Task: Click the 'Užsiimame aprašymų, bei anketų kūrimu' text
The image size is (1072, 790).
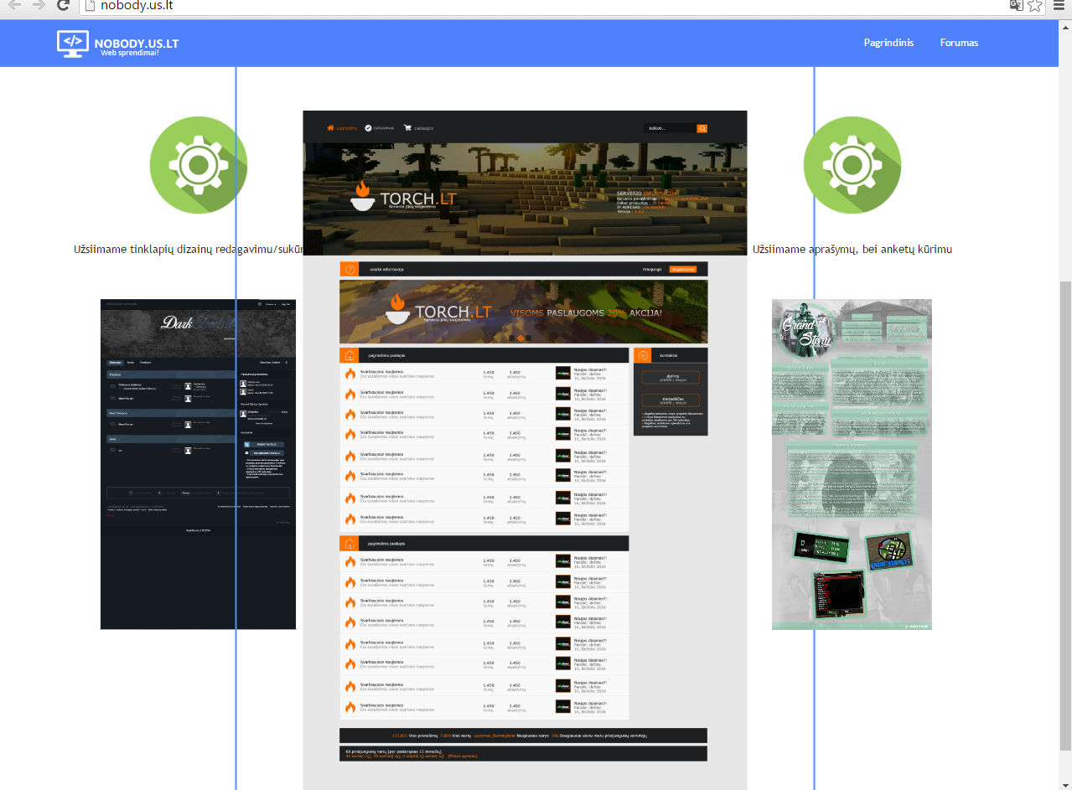Action: coord(852,250)
